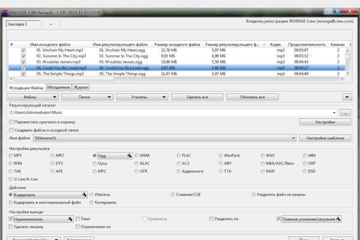Open the Журнал tab
This screenshot has width=360, height=240.
pos(81,87)
